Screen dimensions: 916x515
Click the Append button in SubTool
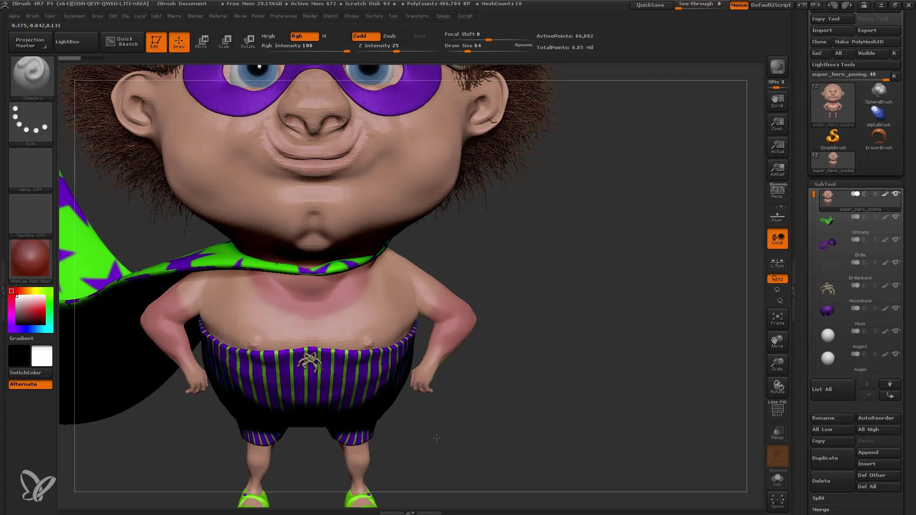[x=878, y=452]
